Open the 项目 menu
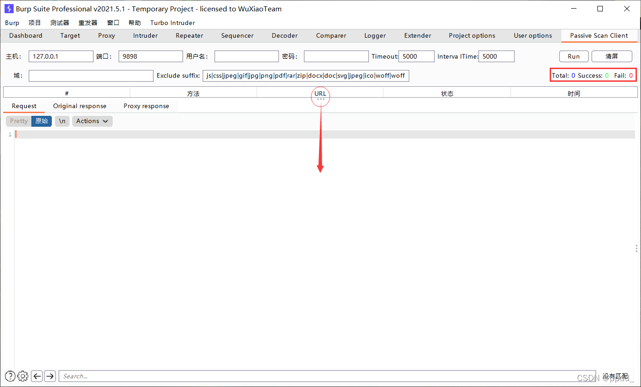 point(35,23)
